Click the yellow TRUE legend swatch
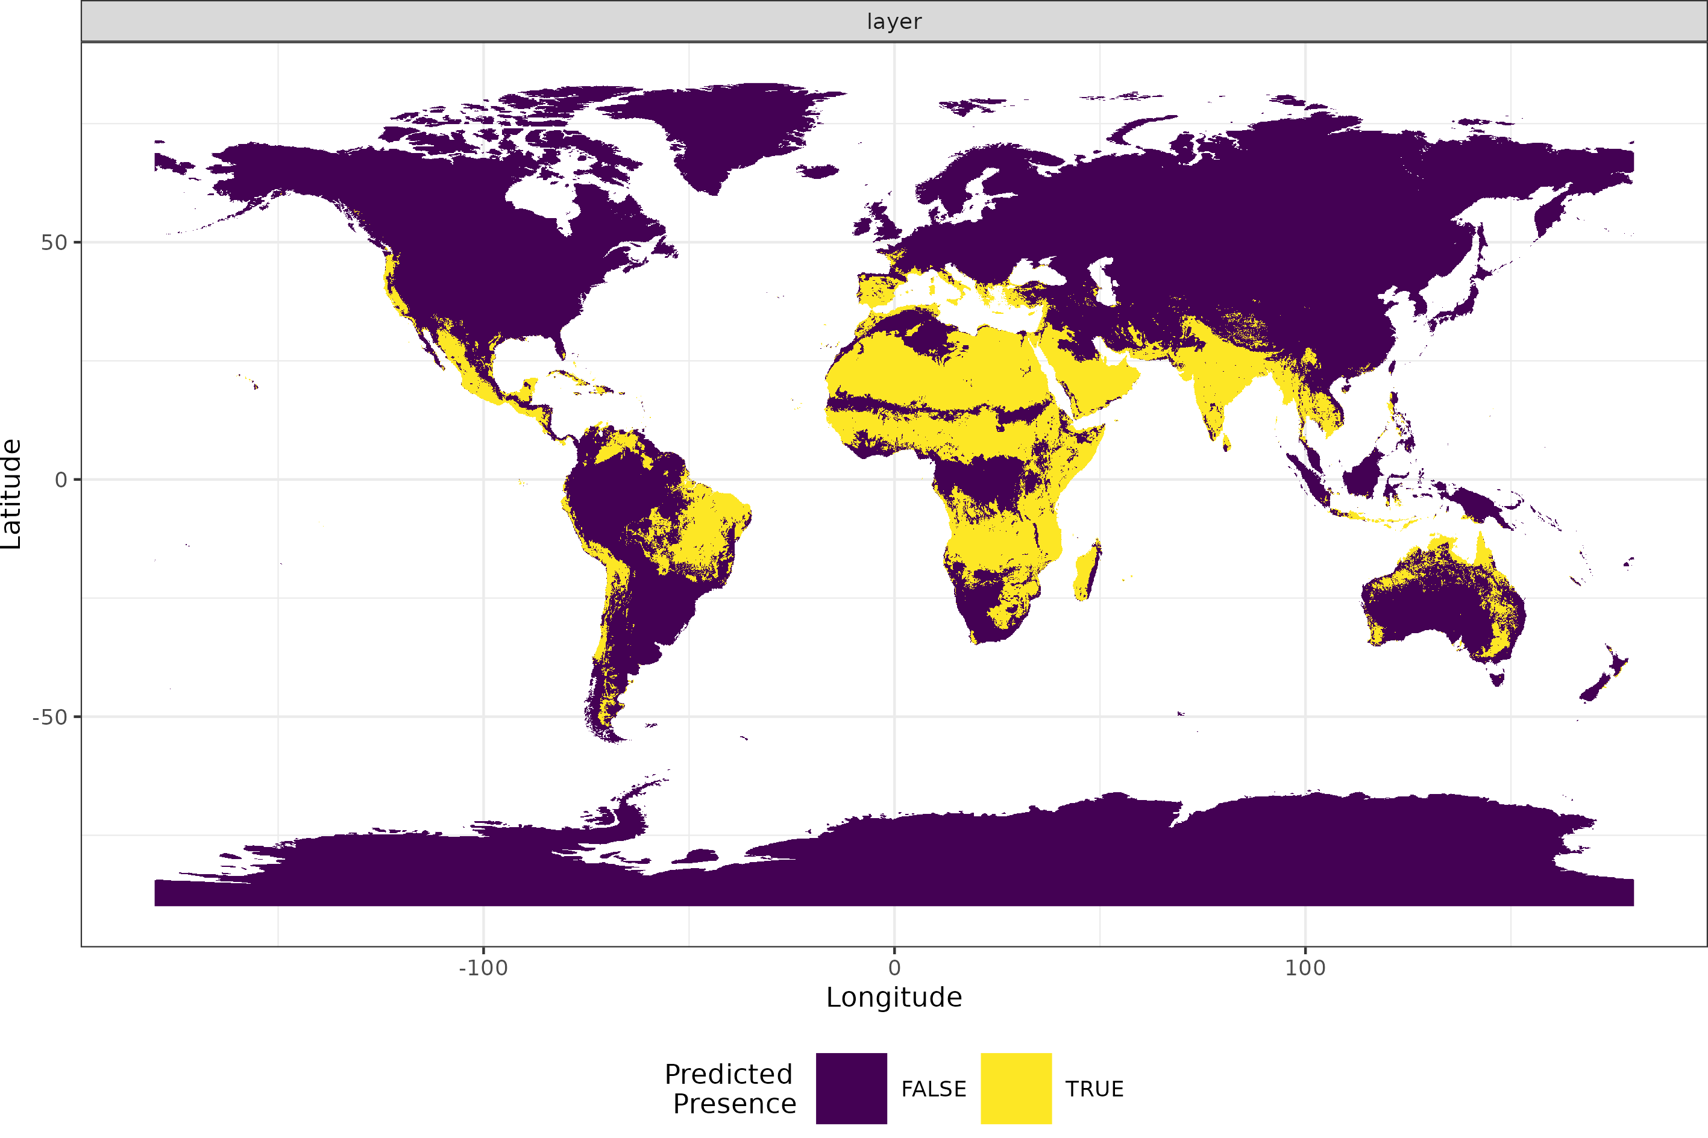This screenshot has height=1138, width=1708. 1016,1088
